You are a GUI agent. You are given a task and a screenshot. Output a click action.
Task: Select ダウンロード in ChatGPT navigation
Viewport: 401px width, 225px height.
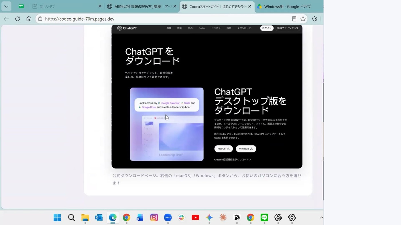pyautogui.click(x=244, y=28)
